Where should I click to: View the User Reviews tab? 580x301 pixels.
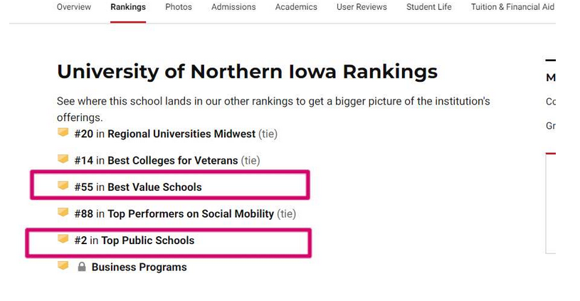[x=362, y=7]
